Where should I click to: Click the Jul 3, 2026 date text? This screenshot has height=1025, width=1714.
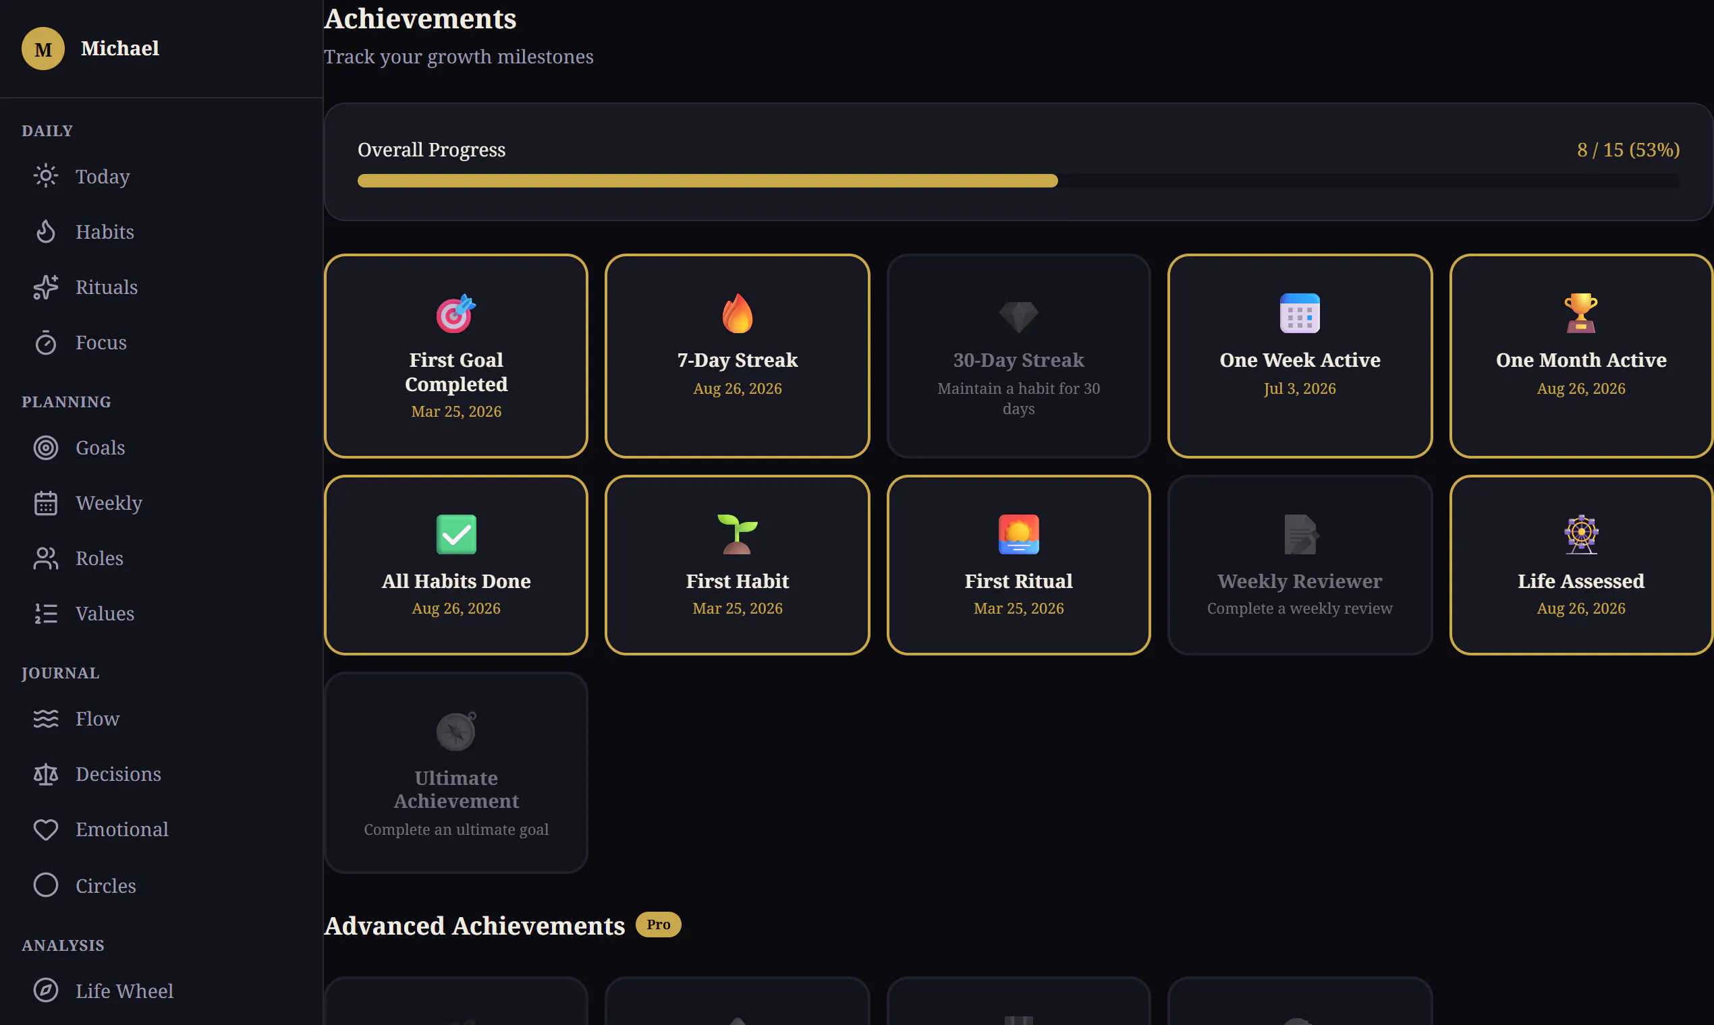pos(1299,389)
